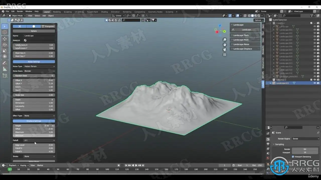Toggle the camera view icon
321x180 pixels.
225,49
